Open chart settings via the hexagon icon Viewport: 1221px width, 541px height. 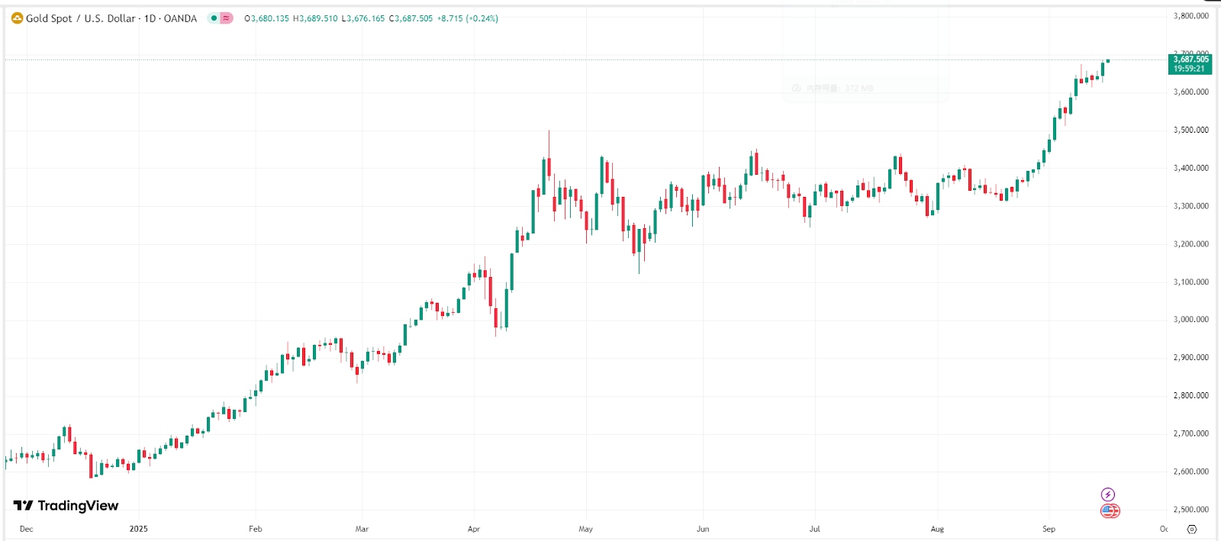coord(1192,529)
